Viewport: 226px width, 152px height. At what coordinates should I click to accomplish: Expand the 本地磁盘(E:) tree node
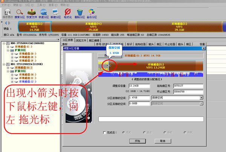[x=12, y=57]
